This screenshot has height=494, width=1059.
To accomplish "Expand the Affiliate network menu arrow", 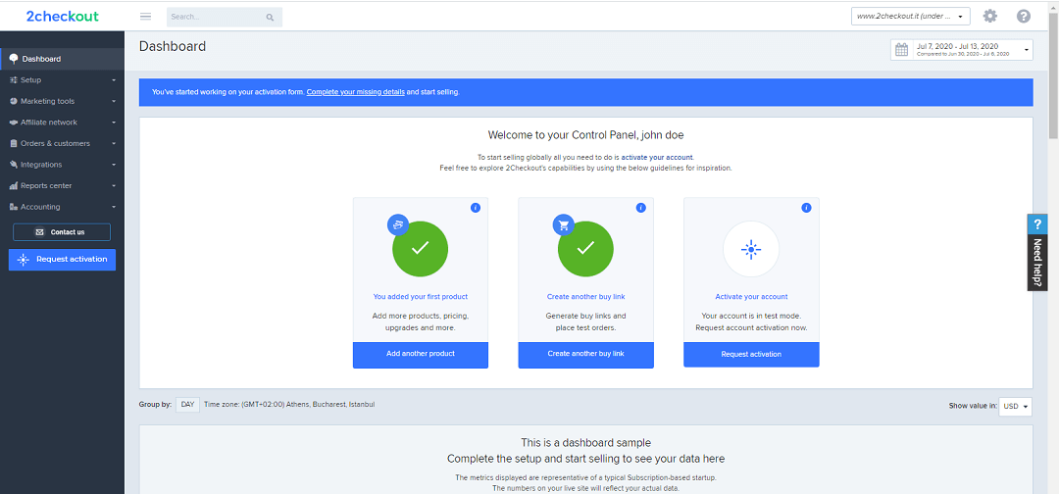I will [114, 123].
